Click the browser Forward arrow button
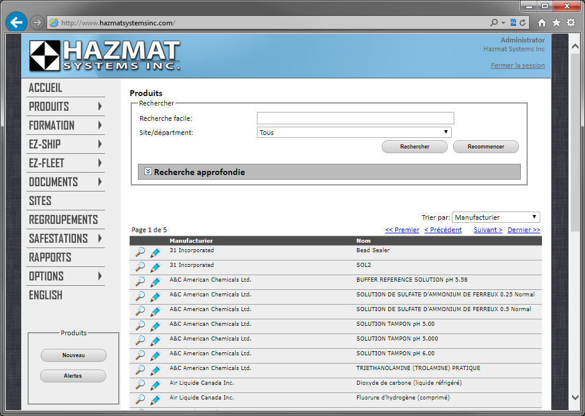This screenshot has height=416, width=585. [37, 23]
